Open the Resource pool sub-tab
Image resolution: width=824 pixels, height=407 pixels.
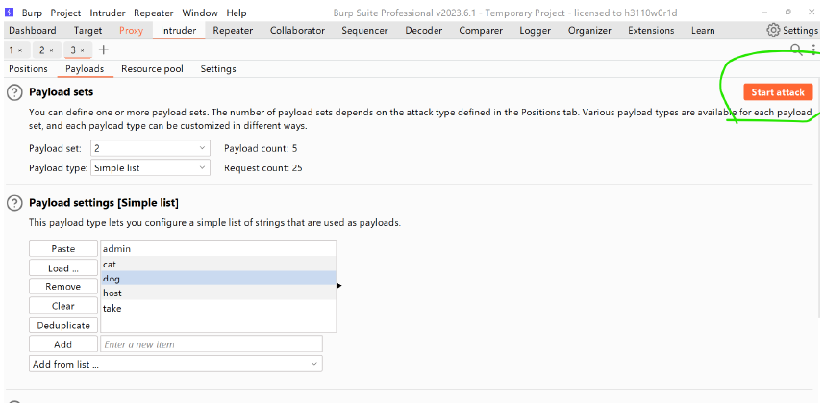[x=153, y=69]
